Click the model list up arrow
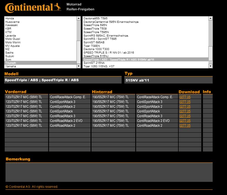 210,18
